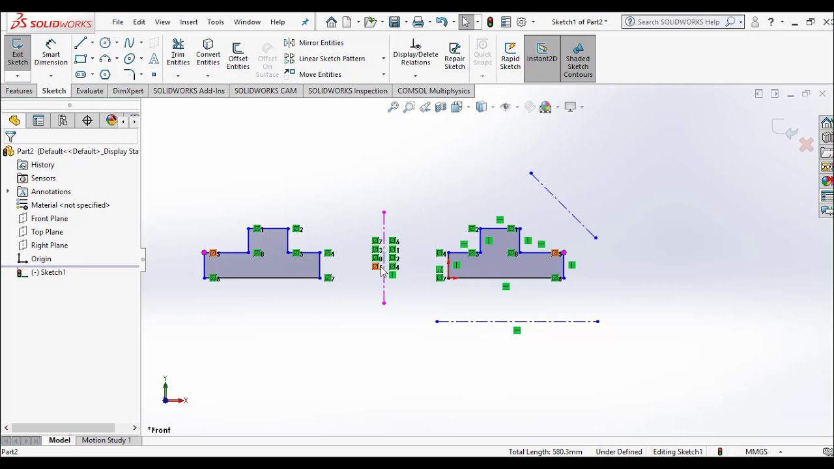Expand the Convert Entities dropdown arrow

208,76
